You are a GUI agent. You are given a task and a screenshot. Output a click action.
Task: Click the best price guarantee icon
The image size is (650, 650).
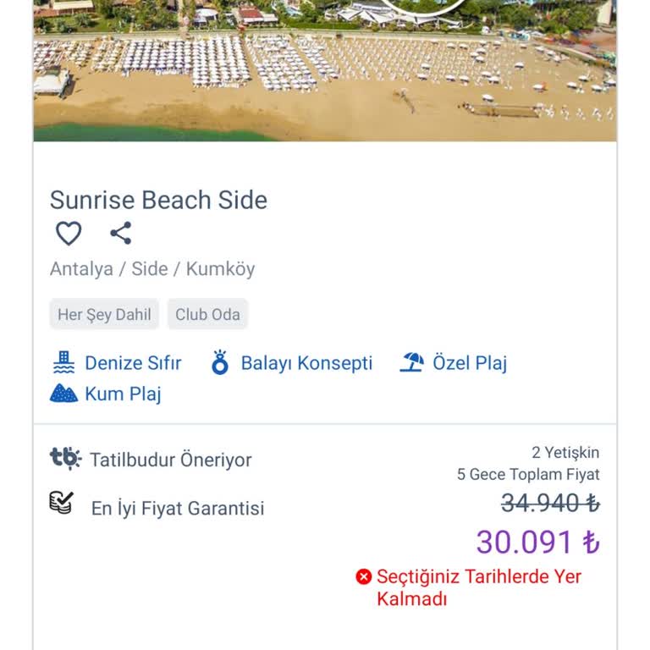point(62,504)
